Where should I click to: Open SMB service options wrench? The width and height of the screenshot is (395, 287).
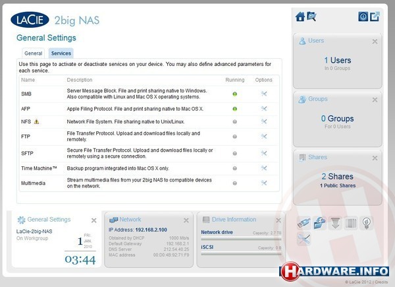[264, 94]
